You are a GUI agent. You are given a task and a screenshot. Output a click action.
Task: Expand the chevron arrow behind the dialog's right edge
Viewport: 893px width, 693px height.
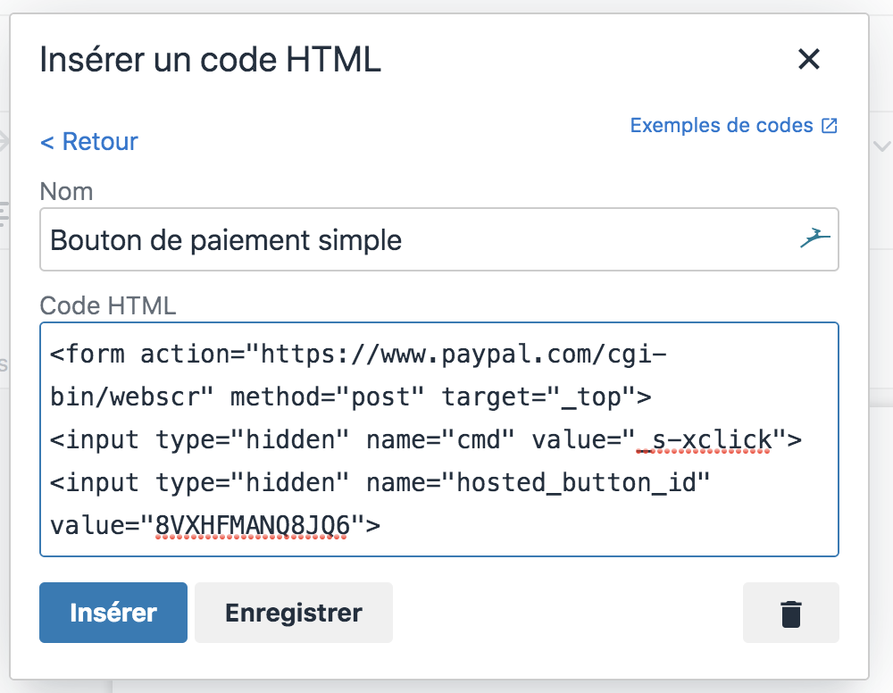pos(882,146)
